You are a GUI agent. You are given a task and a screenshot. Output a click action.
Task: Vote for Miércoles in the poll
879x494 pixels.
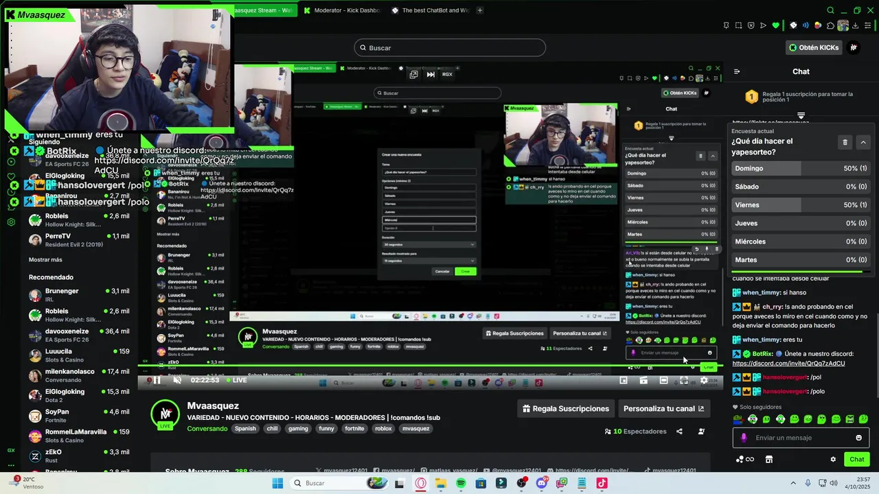(x=801, y=242)
